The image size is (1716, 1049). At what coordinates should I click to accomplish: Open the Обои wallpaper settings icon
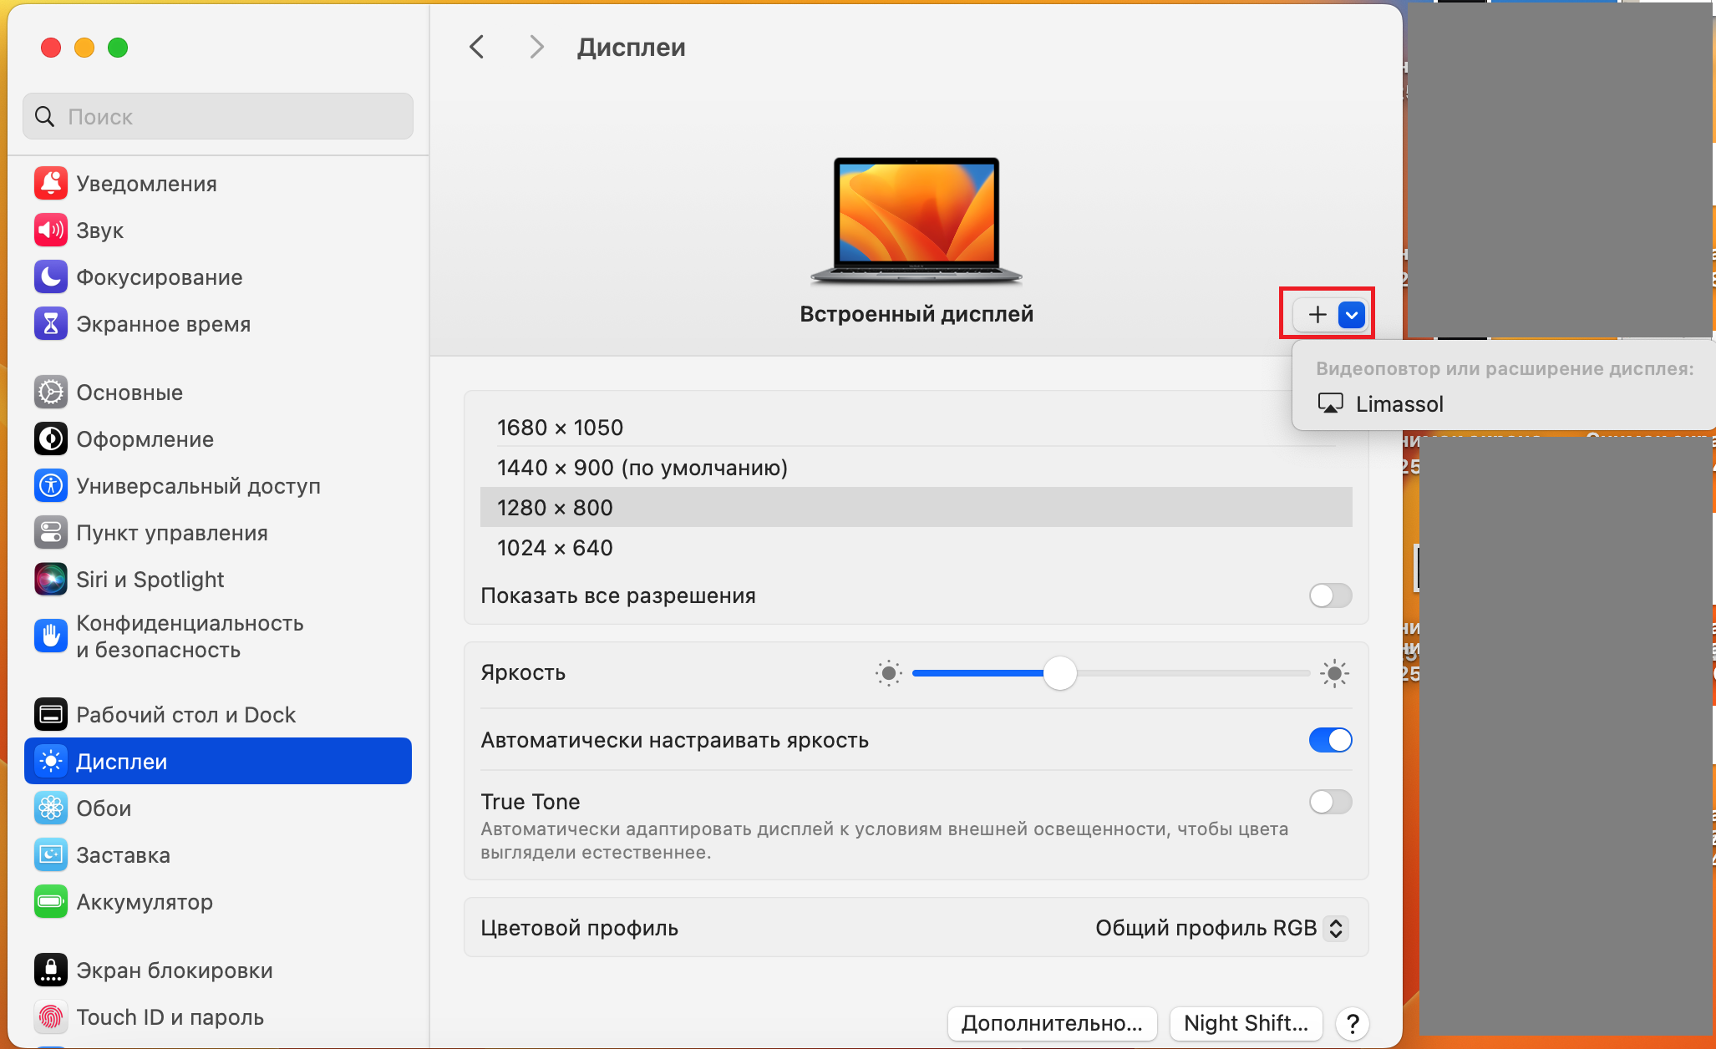tap(51, 808)
